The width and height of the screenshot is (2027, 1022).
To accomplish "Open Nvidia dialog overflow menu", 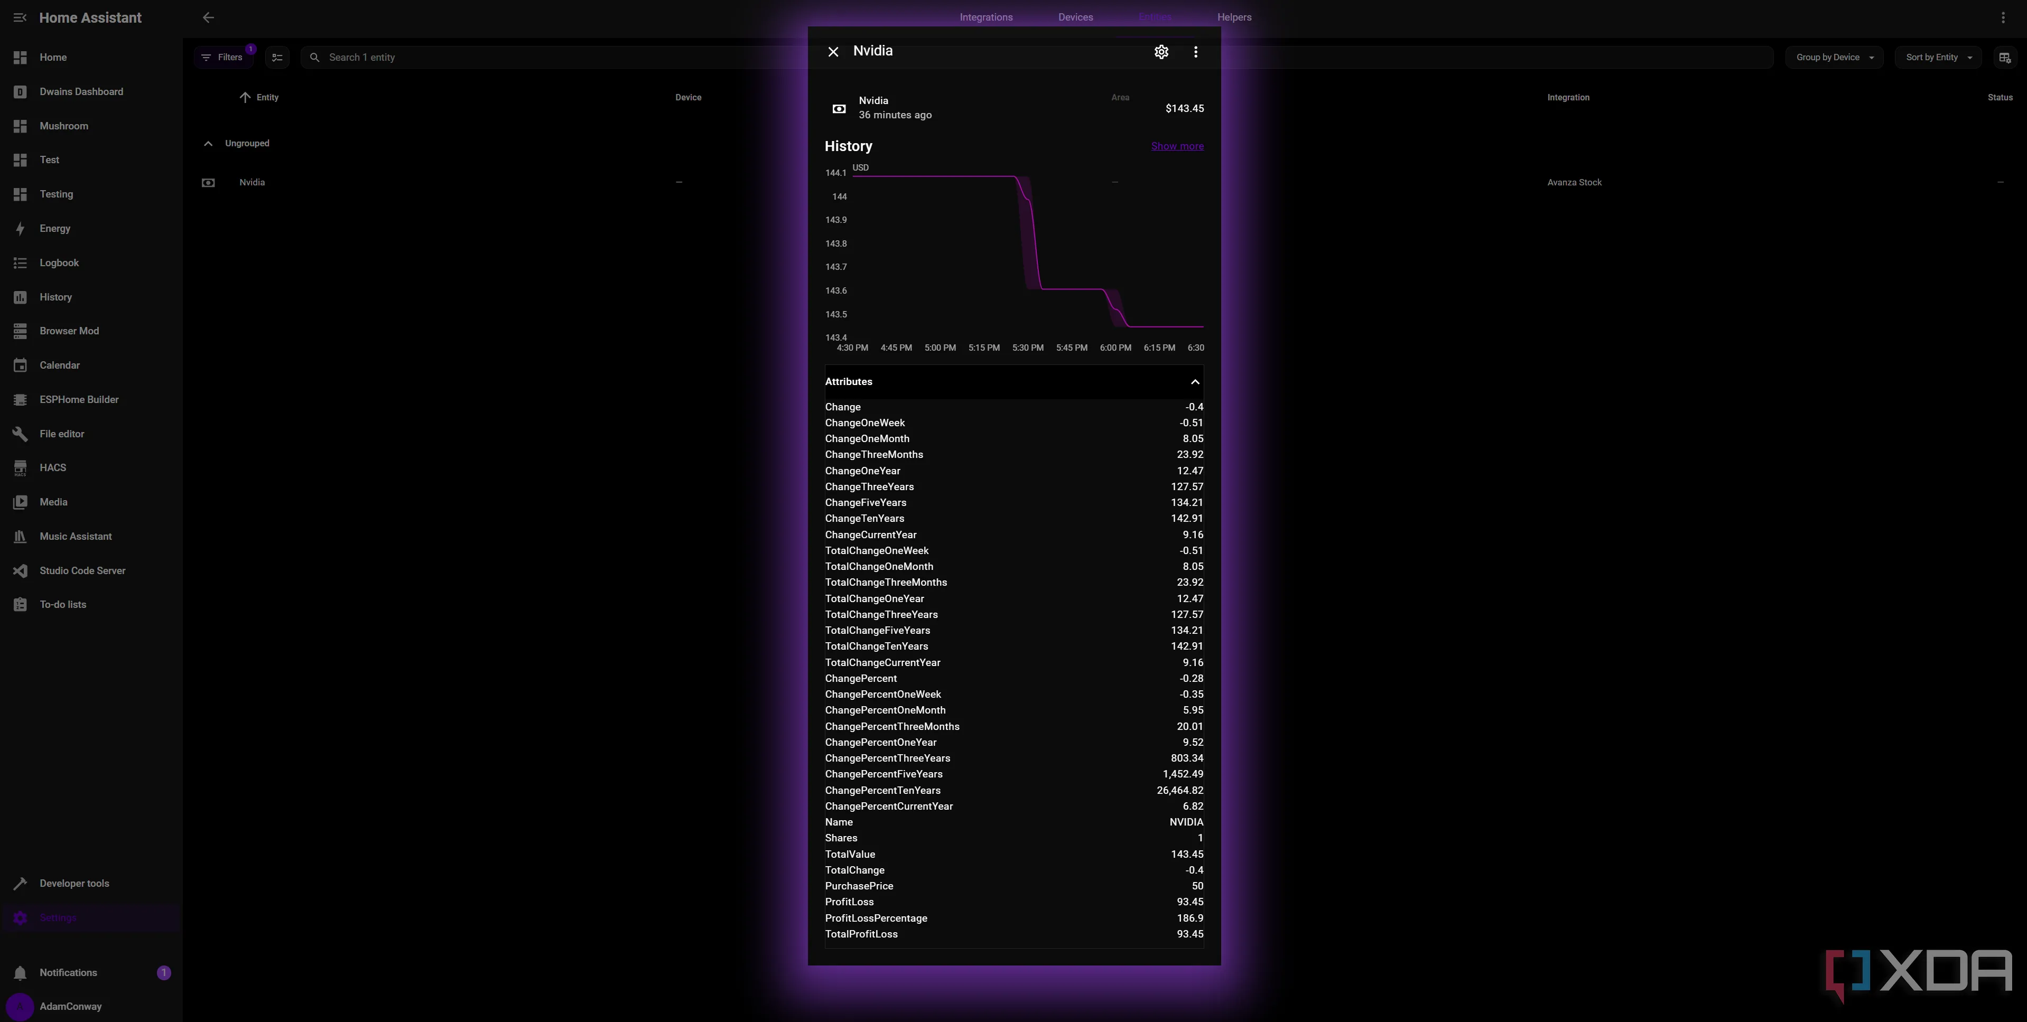I will tap(1195, 52).
